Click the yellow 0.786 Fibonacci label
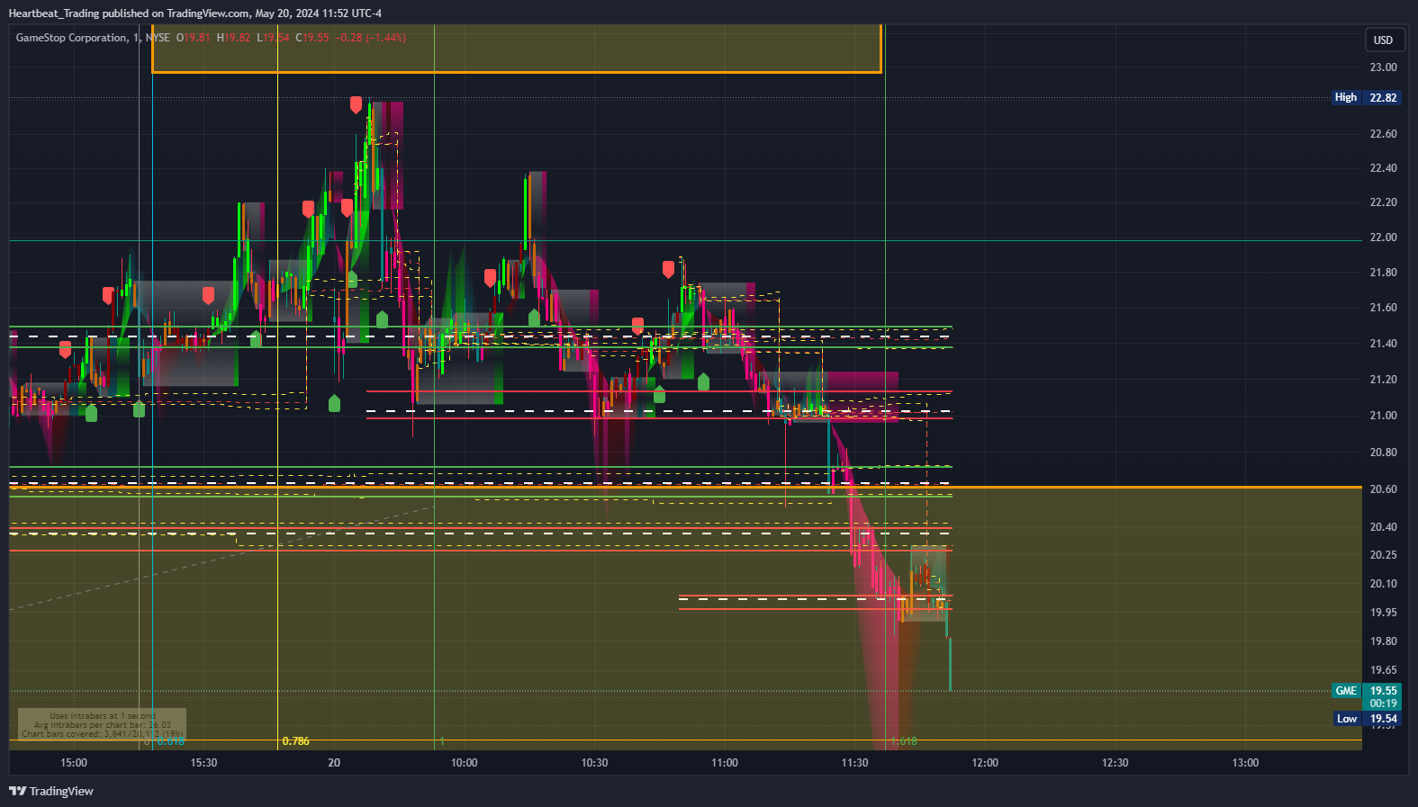Screen dimensions: 1418x807 [295, 741]
